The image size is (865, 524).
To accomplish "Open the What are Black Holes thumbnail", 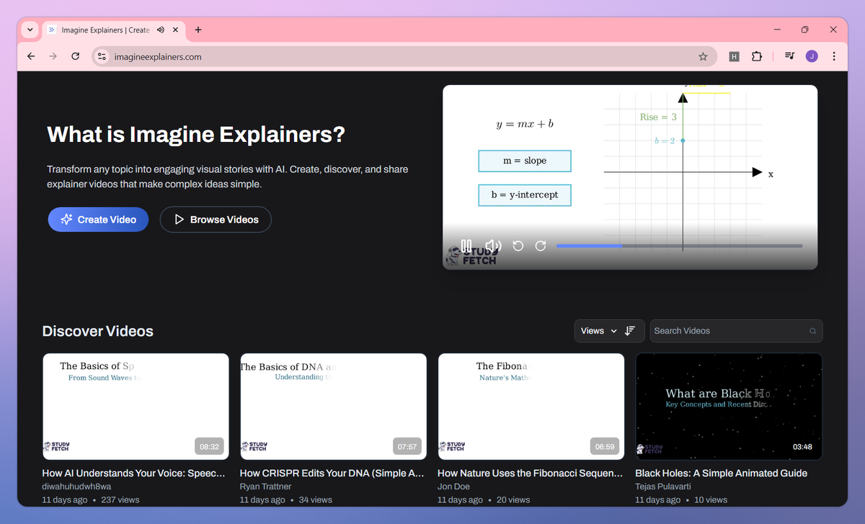I will (729, 407).
